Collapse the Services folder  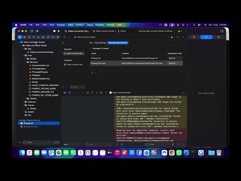(26, 62)
